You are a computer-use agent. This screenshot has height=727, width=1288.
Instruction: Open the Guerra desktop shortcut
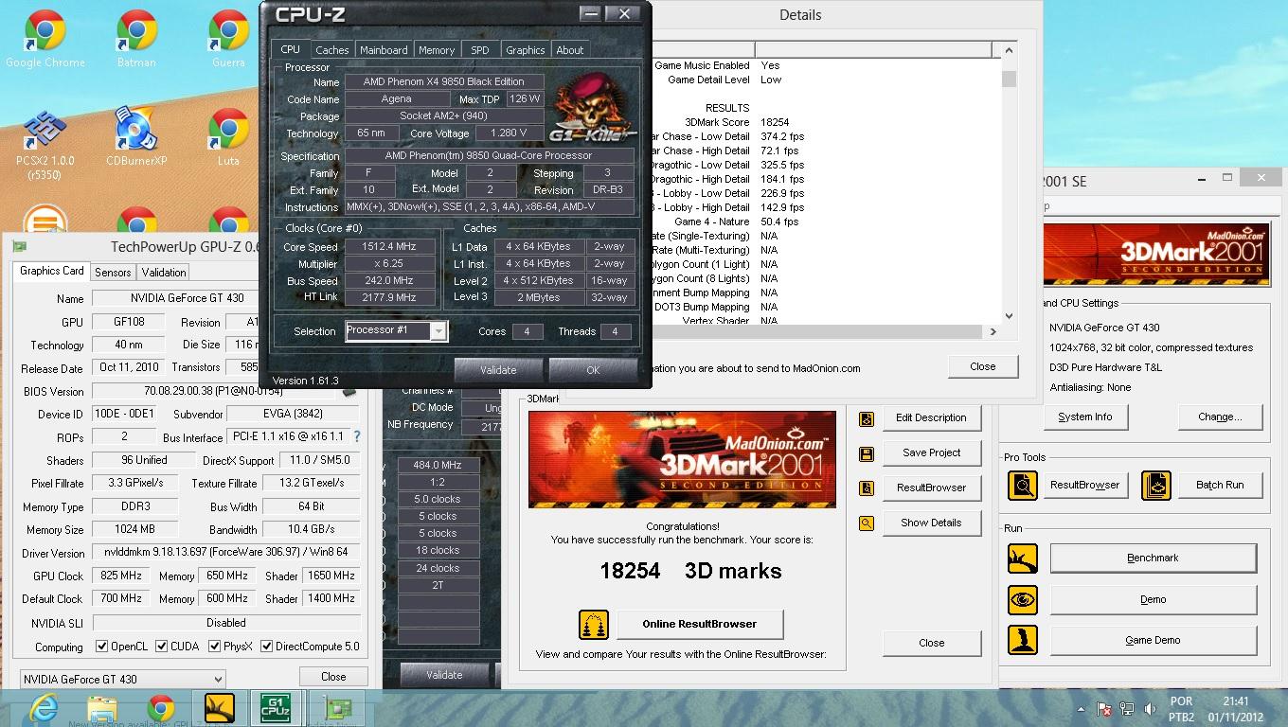[x=228, y=40]
